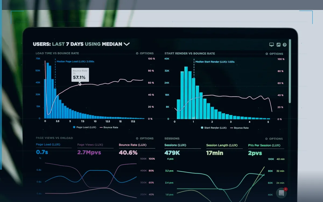Click the Page Load (LUX) legend entry
Image resolution: width=323 pixels, height=202 pixels.
pos(85,127)
